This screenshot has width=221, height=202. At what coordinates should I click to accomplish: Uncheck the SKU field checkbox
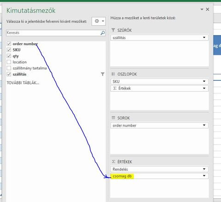click(x=9, y=50)
